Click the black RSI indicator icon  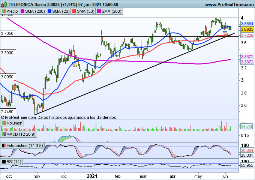click(x=4, y=162)
